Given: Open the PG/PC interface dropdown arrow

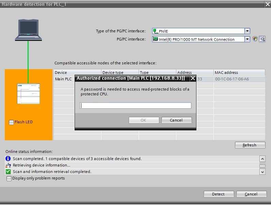Looking at the screenshot, I should tap(247, 39).
